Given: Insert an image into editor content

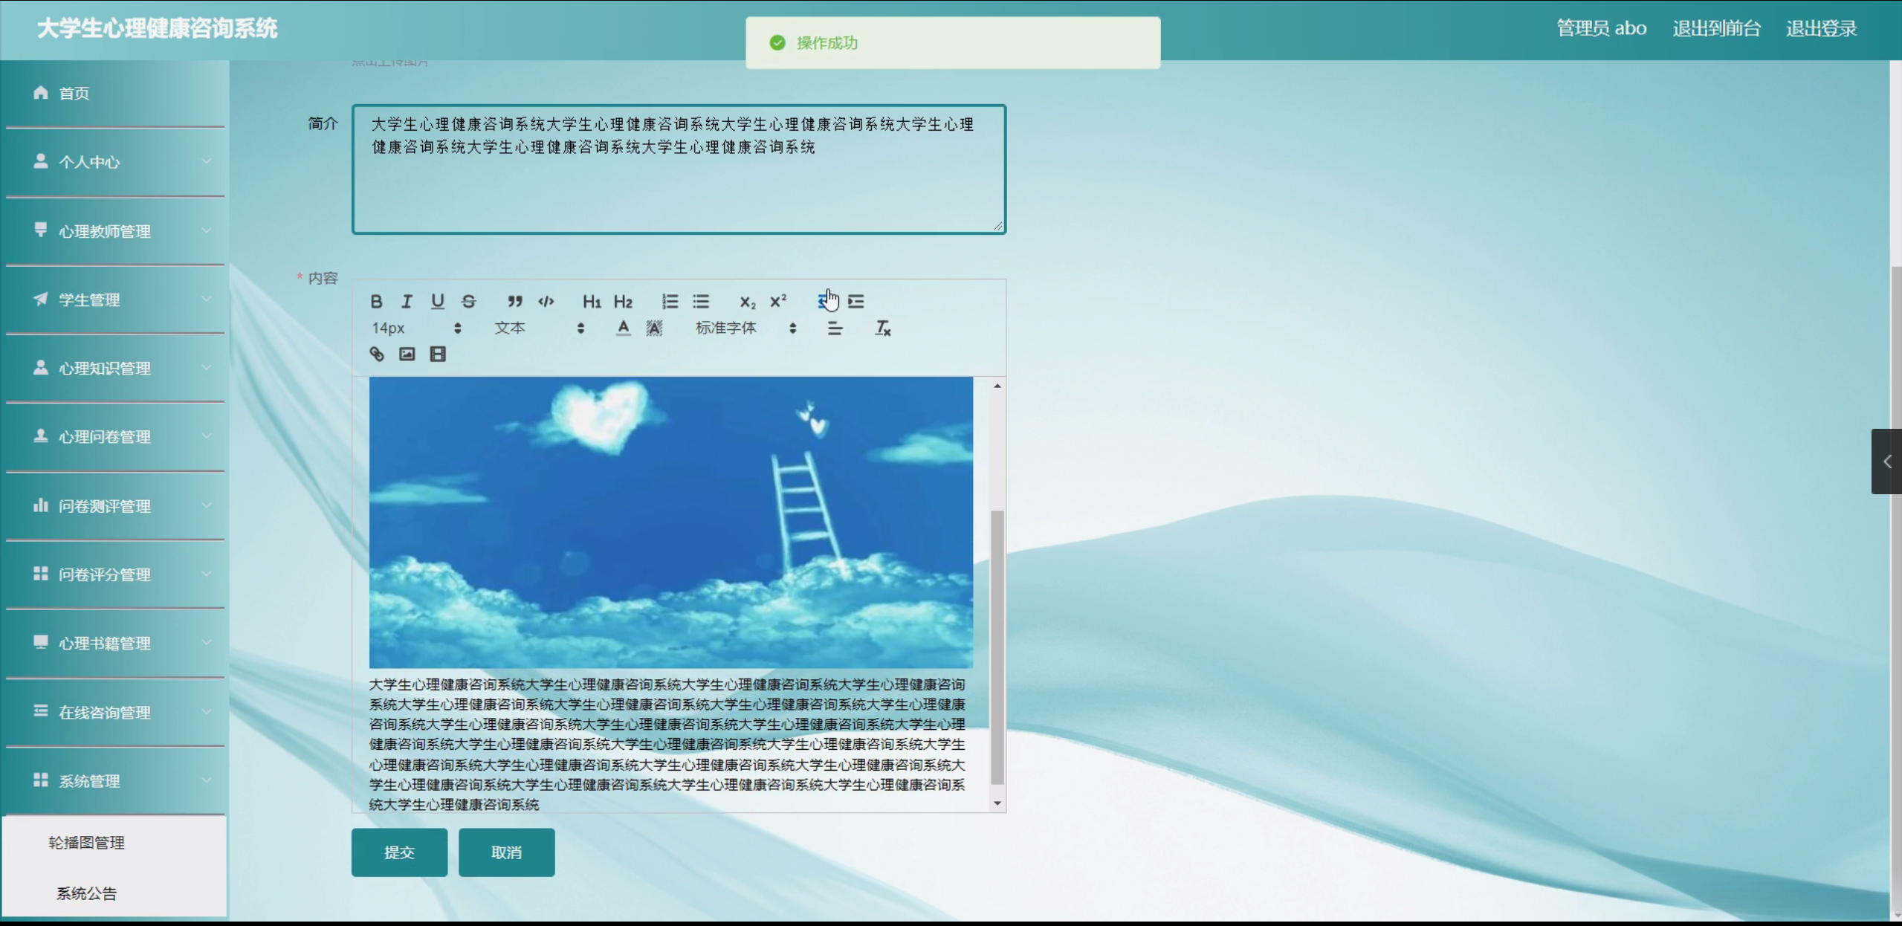Looking at the screenshot, I should click(407, 354).
